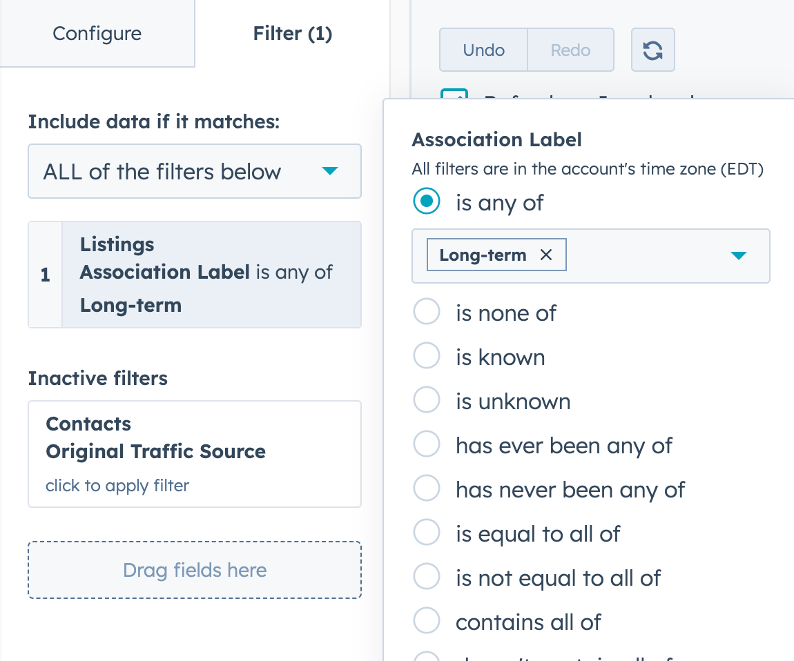Image resolution: width=794 pixels, height=661 pixels.
Task: Select the "is any of" radio button
Action: point(426,201)
